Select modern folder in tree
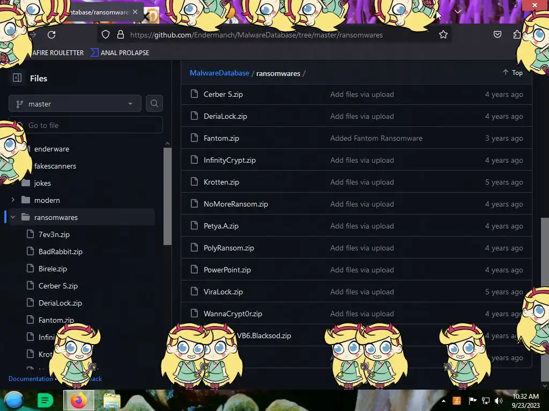Screen dimensions: 549x411 47,200
